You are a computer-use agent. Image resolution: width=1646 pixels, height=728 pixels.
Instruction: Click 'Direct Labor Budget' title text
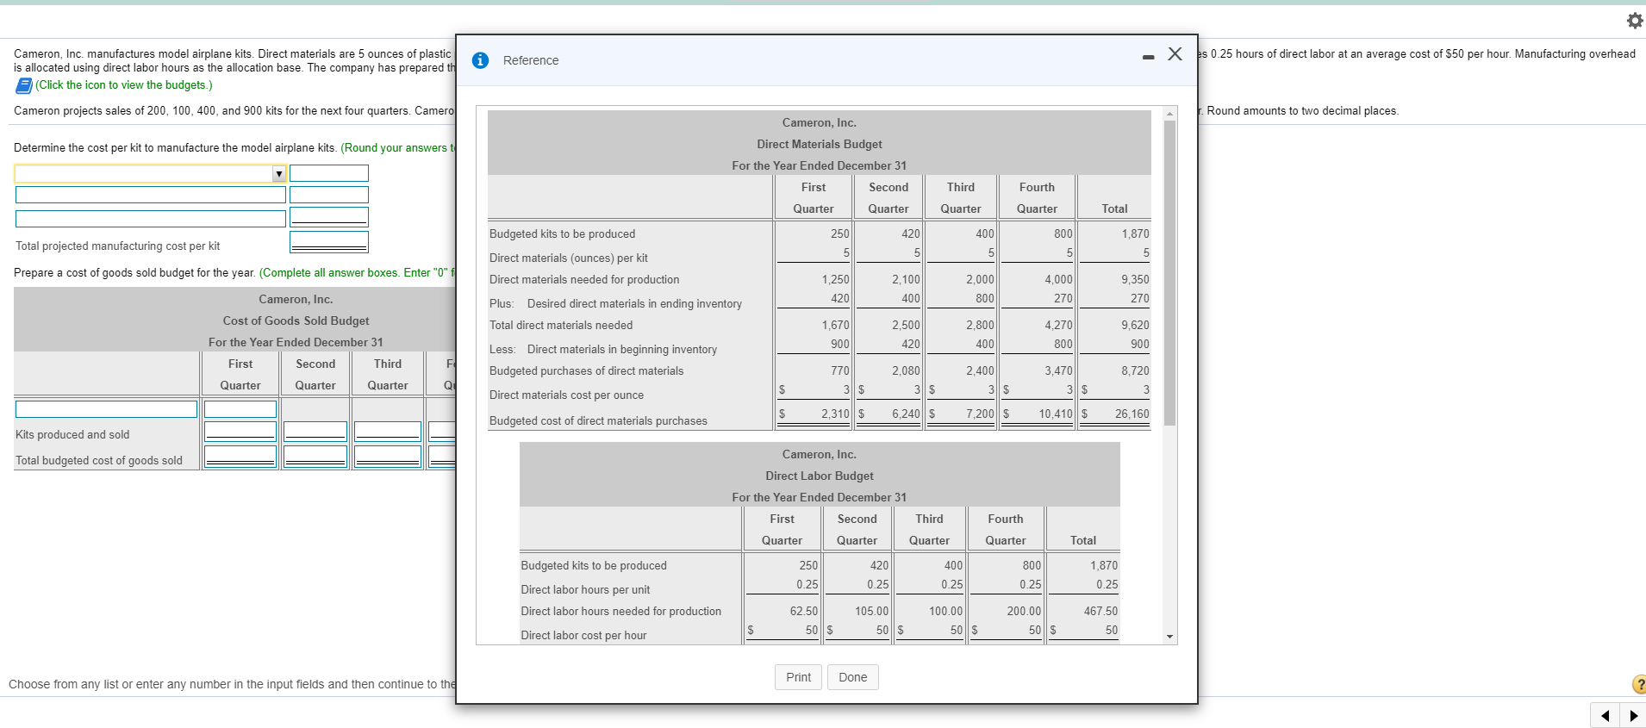click(x=820, y=476)
